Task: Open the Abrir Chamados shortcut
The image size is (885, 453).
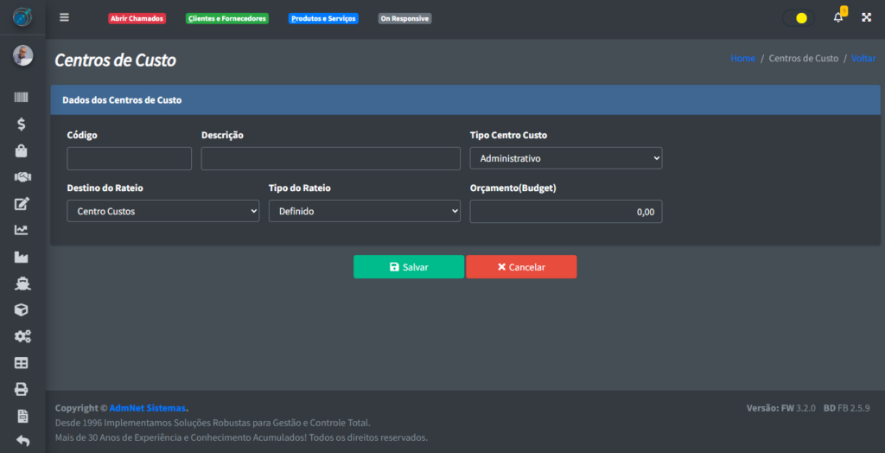Action: [137, 18]
